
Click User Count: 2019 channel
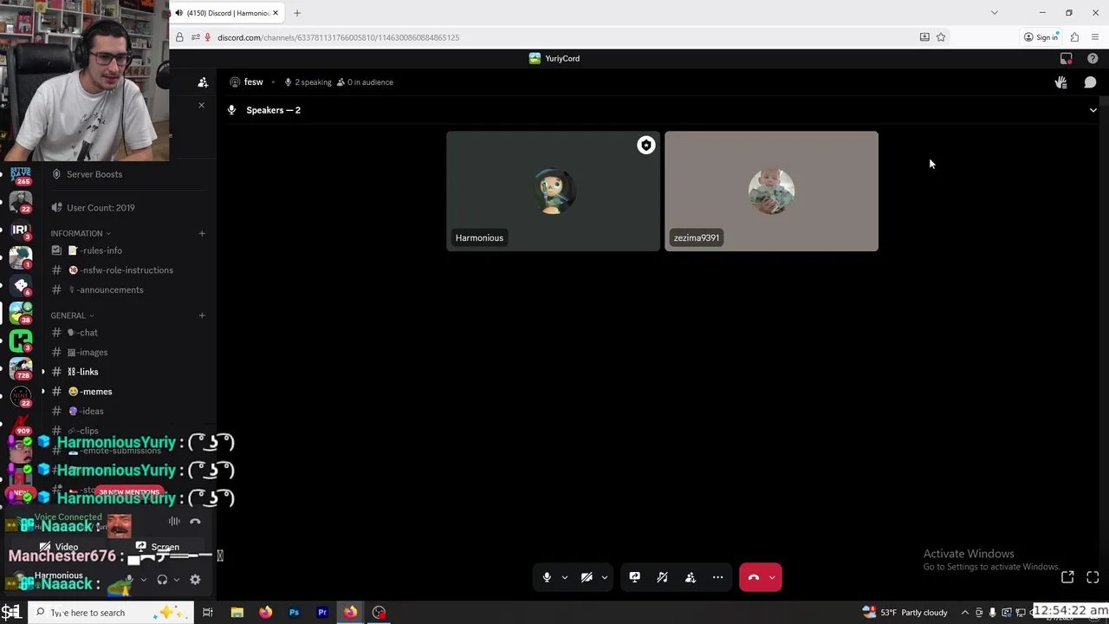101,208
